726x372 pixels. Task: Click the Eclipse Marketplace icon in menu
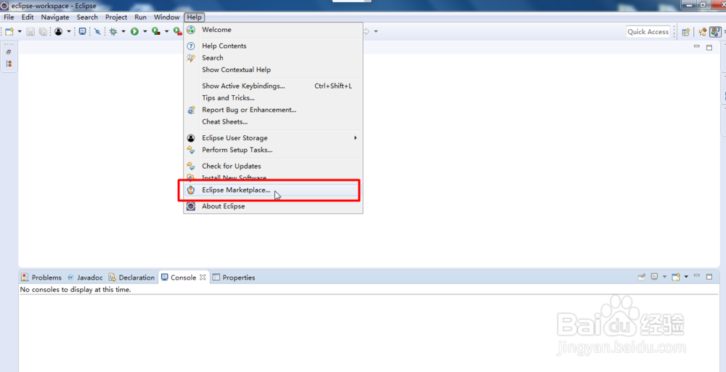[x=191, y=190]
